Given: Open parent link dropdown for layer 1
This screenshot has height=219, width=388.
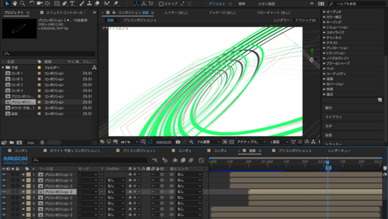Looking at the screenshot, I should click(189, 174).
